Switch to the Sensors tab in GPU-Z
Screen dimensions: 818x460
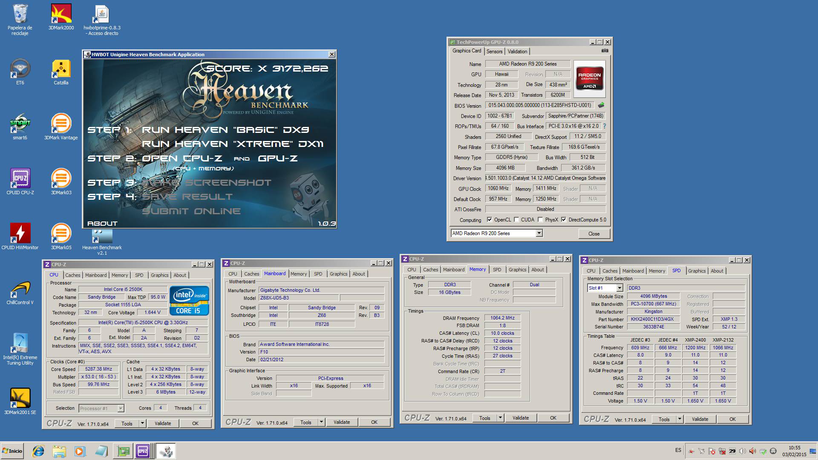pyautogui.click(x=494, y=52)
